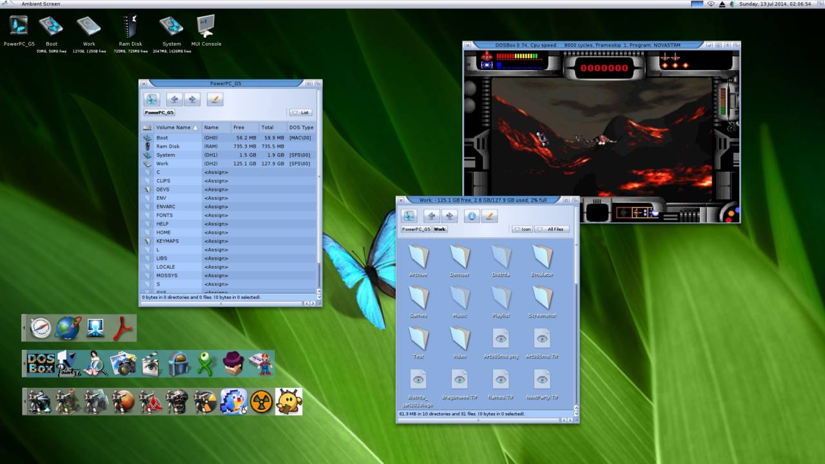This screenshot has width=825, height=464.
Task: Sort by the Free column header
Action: click(x=245, y=128)
